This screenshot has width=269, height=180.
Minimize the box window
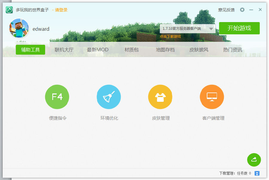tap(251, 10)
